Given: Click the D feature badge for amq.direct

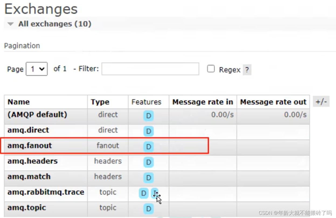Looking at the screenshot, I should tap(148, 131).
